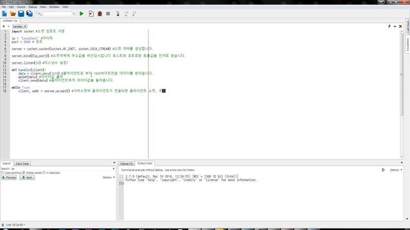Open the left panel tab-list dropdown arrow

(x=114, y=163)
